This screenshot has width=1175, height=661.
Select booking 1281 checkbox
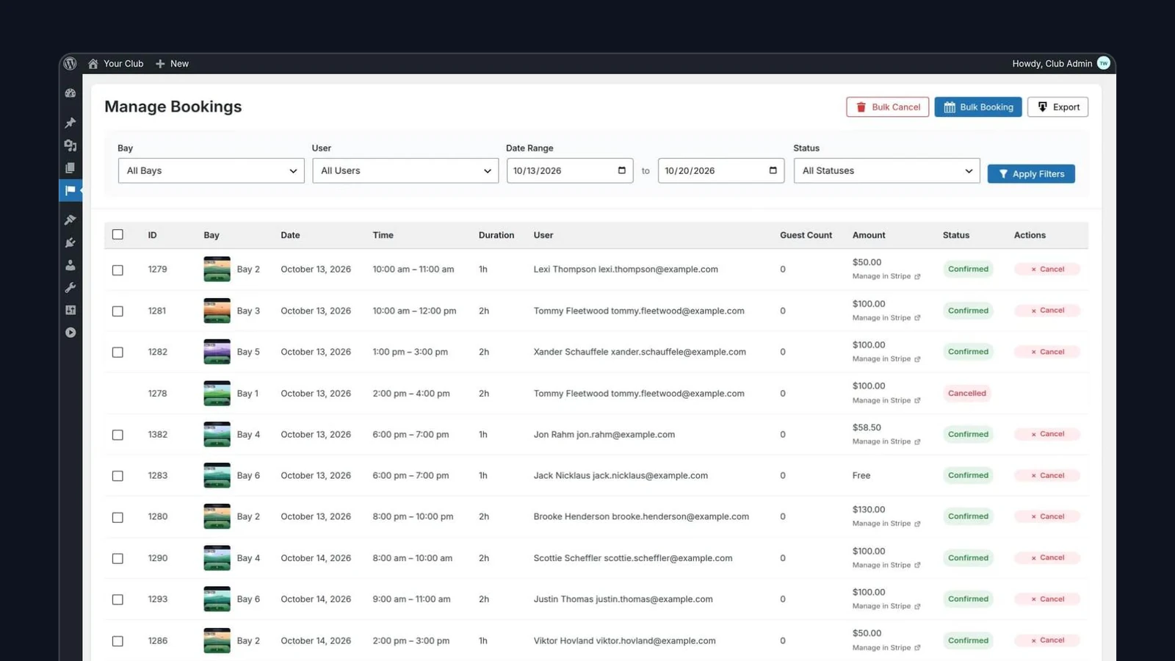point(117,311)
